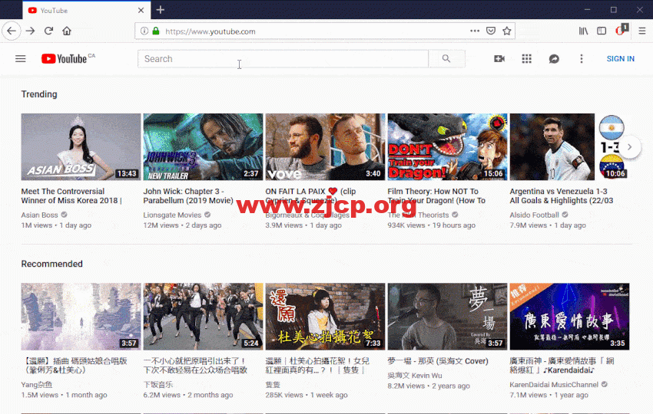Open street dance video thumbnail 5:24
The width and height of the screenshot is (653, 414).
coord(204,317)
